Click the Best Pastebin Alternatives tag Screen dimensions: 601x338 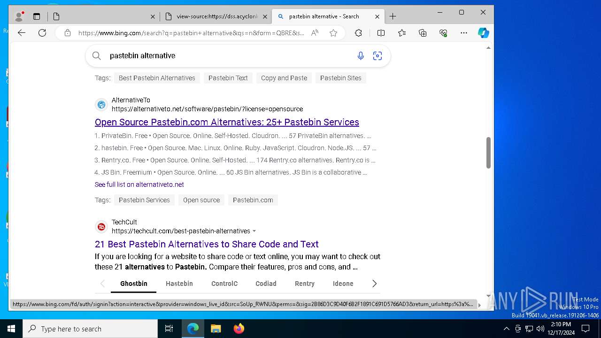[x=157, y=78]
